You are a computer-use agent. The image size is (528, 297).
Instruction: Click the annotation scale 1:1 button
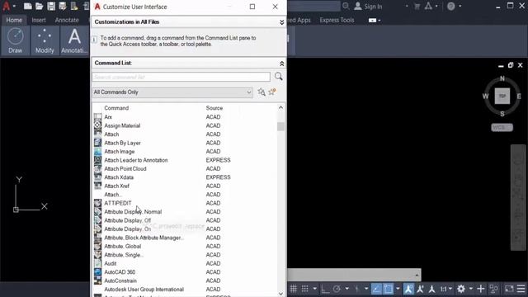(x=444, y=289)
